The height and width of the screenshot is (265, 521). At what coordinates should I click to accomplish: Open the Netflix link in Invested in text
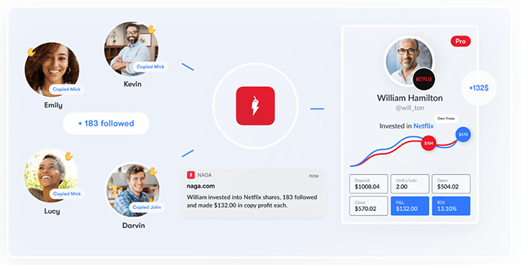coord(423,126)
